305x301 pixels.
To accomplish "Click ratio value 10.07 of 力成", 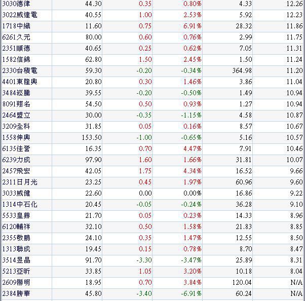I will (294, 160).
